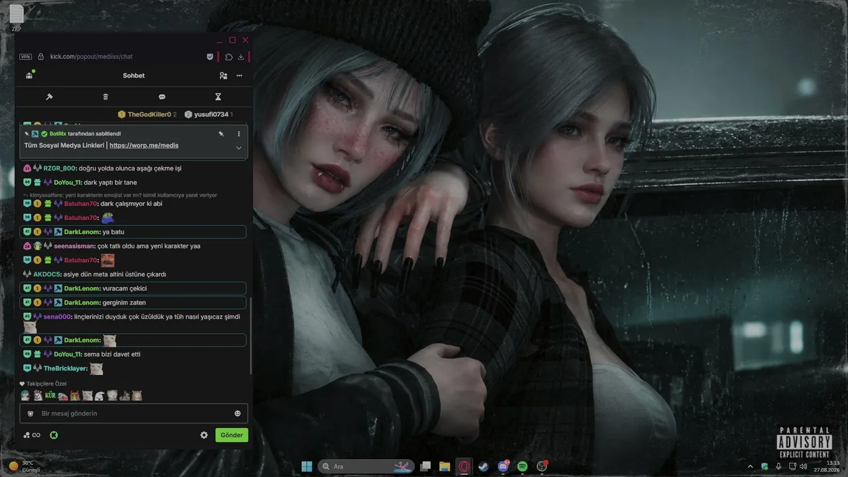Screen dimensions: 848x477
Task: Click the shield badge icon in message box
Action: tap(30, 413)
